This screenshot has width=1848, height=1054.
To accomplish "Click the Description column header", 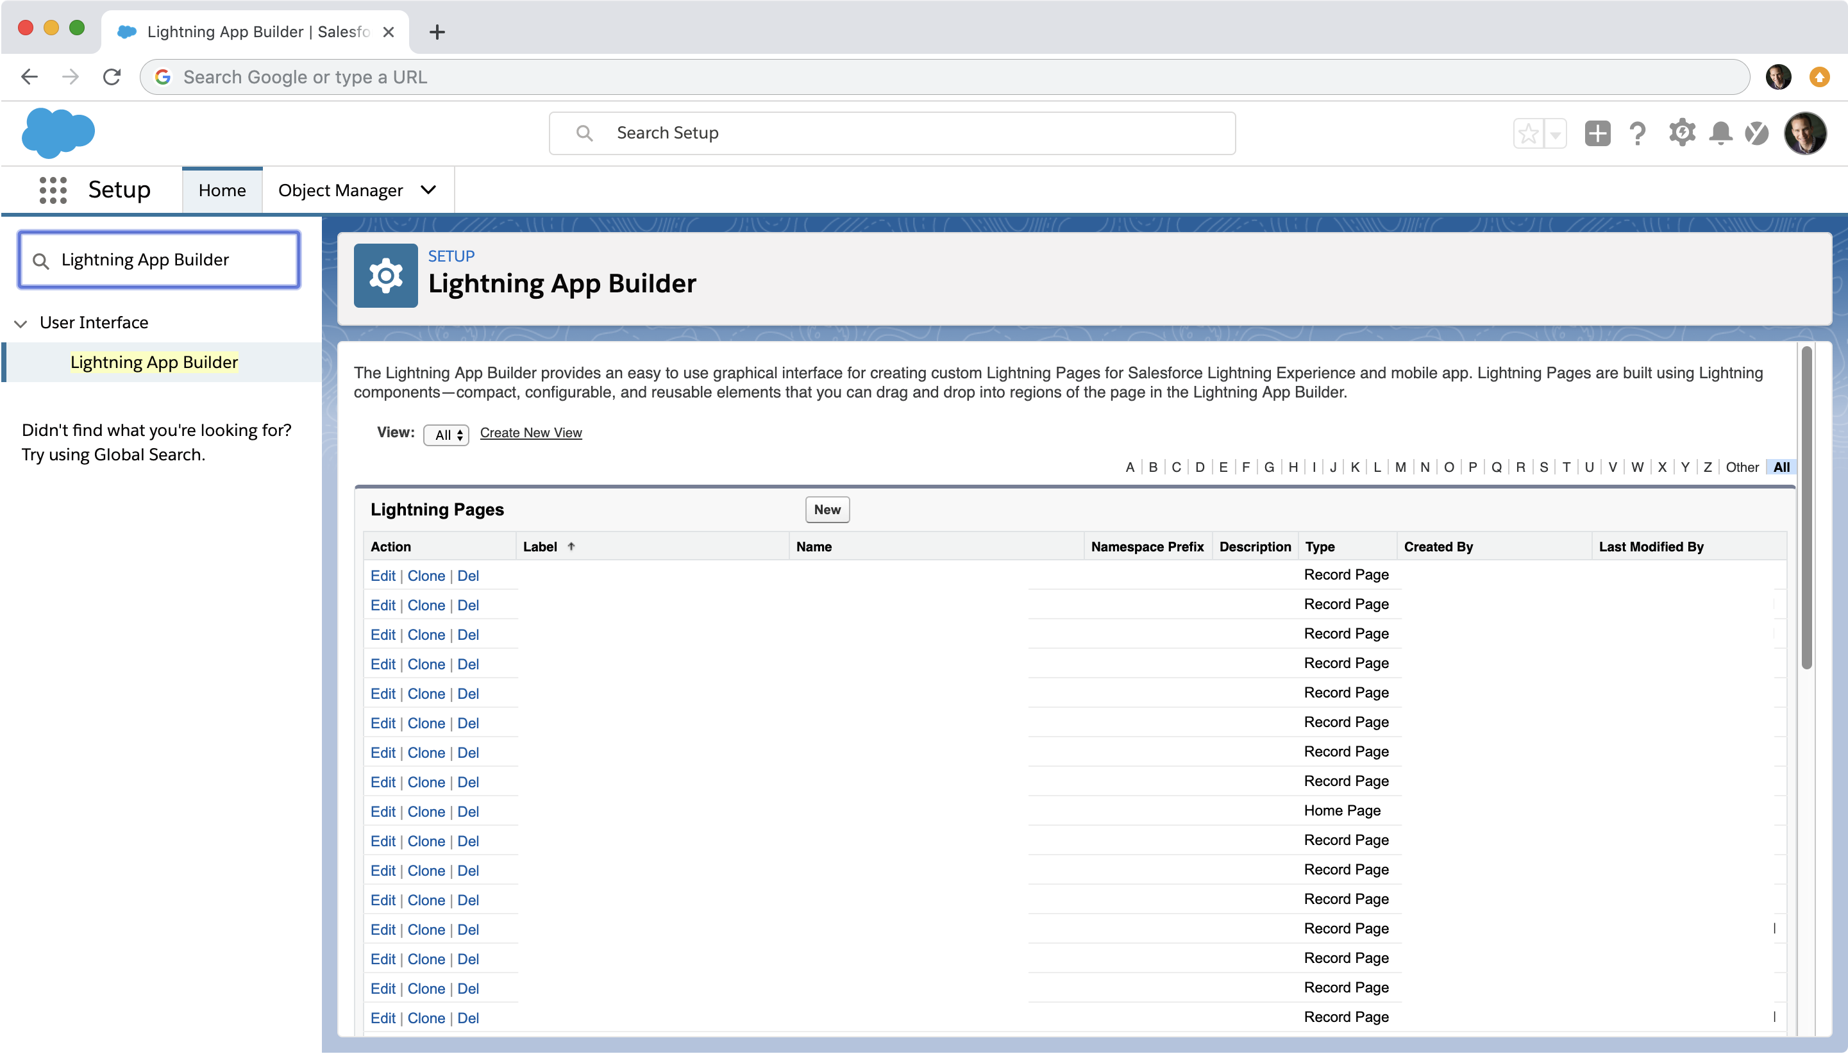I will click(1255, 548).
